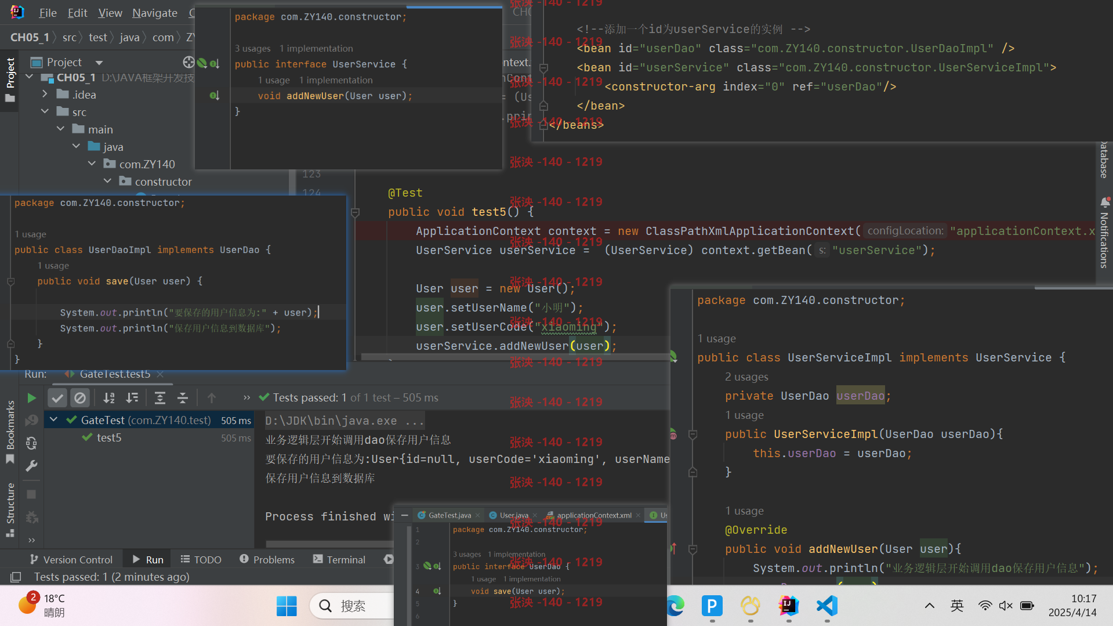The width and height of the screenshot is (1113, 626).
Task: Collapse all test tree nodes
Action: tap(183, 397)
